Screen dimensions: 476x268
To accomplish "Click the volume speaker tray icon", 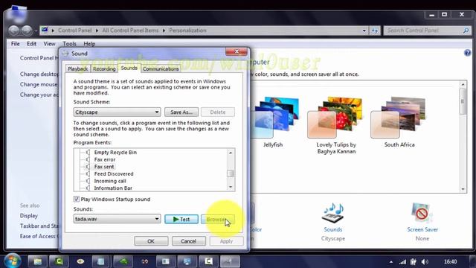I will (x=425, y=261).
